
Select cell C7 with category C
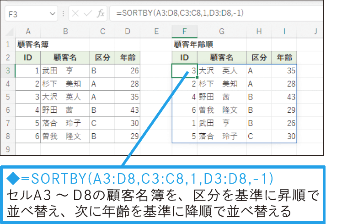click(102, 123)
